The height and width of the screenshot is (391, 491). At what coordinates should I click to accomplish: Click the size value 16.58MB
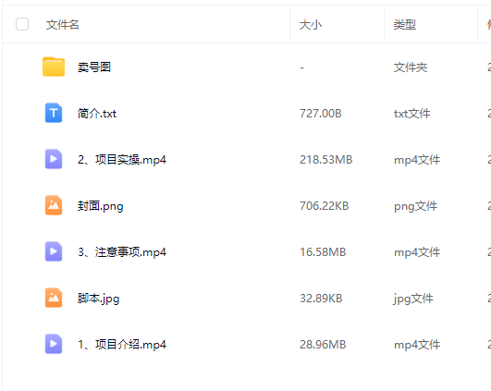tap(323, 252)
